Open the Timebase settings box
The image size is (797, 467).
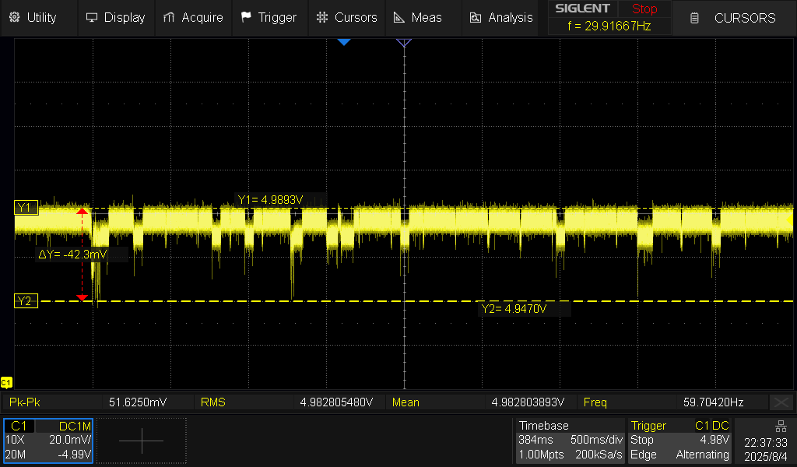click(x=571, y=441)
